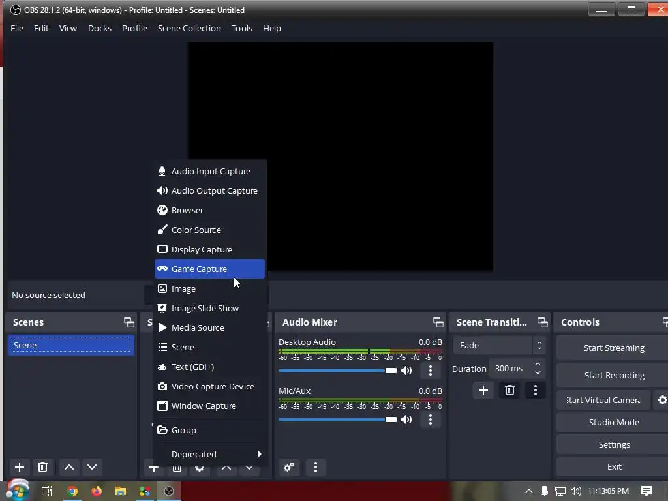668x501 pixels.
Task: Open the Docks menu
Action: [x=100, y=29]
